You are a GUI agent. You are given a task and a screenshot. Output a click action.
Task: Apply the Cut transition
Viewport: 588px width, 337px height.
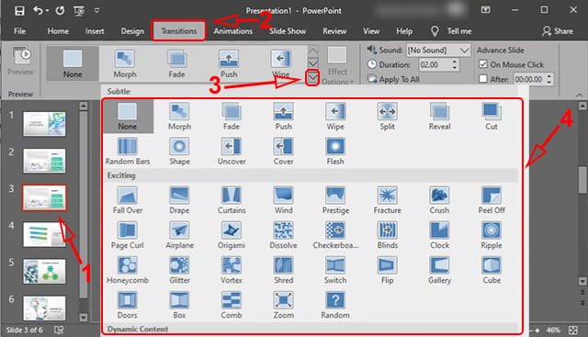[492, 117]
